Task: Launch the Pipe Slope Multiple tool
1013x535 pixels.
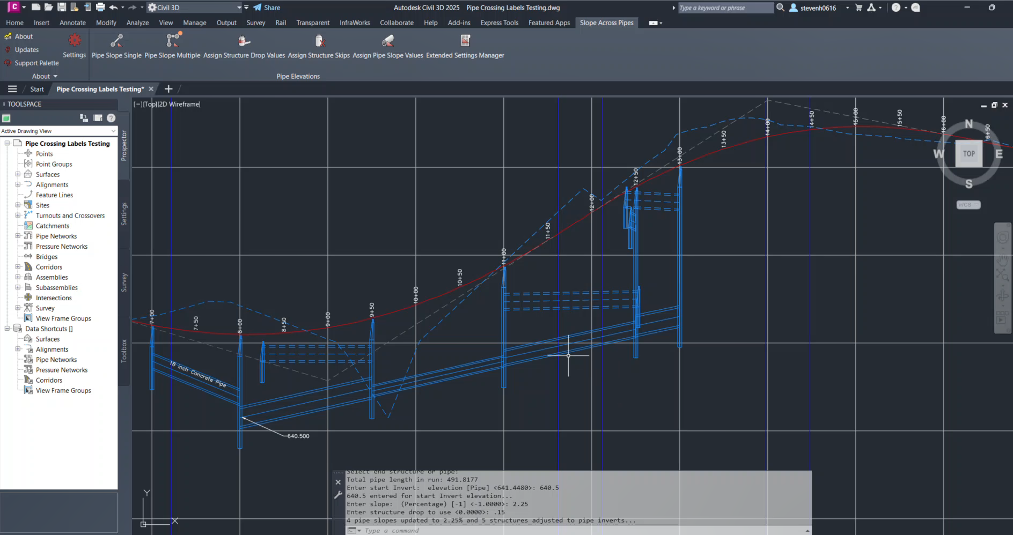Action: 172,46
